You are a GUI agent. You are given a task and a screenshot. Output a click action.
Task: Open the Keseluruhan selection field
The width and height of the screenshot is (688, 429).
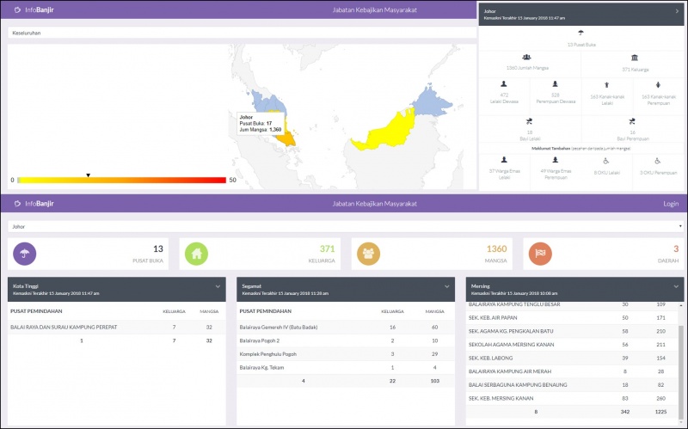tap(243, 33)
